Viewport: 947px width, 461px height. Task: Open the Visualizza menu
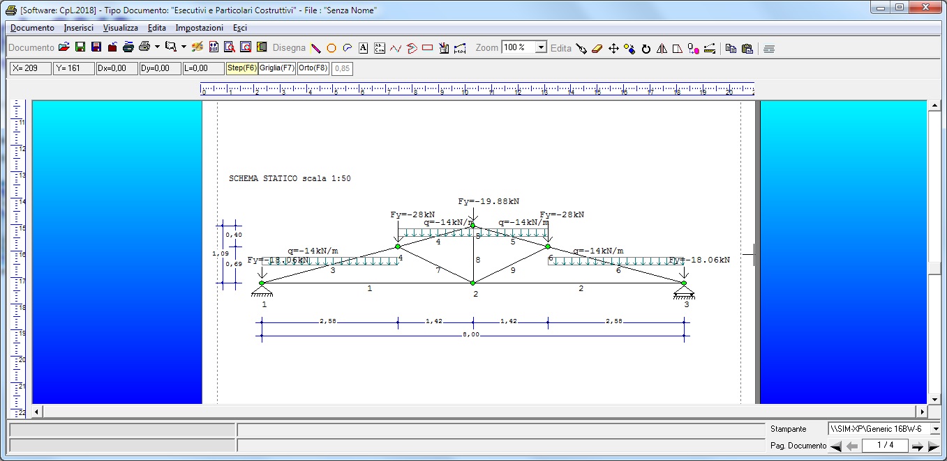click(x=121, y=28)
